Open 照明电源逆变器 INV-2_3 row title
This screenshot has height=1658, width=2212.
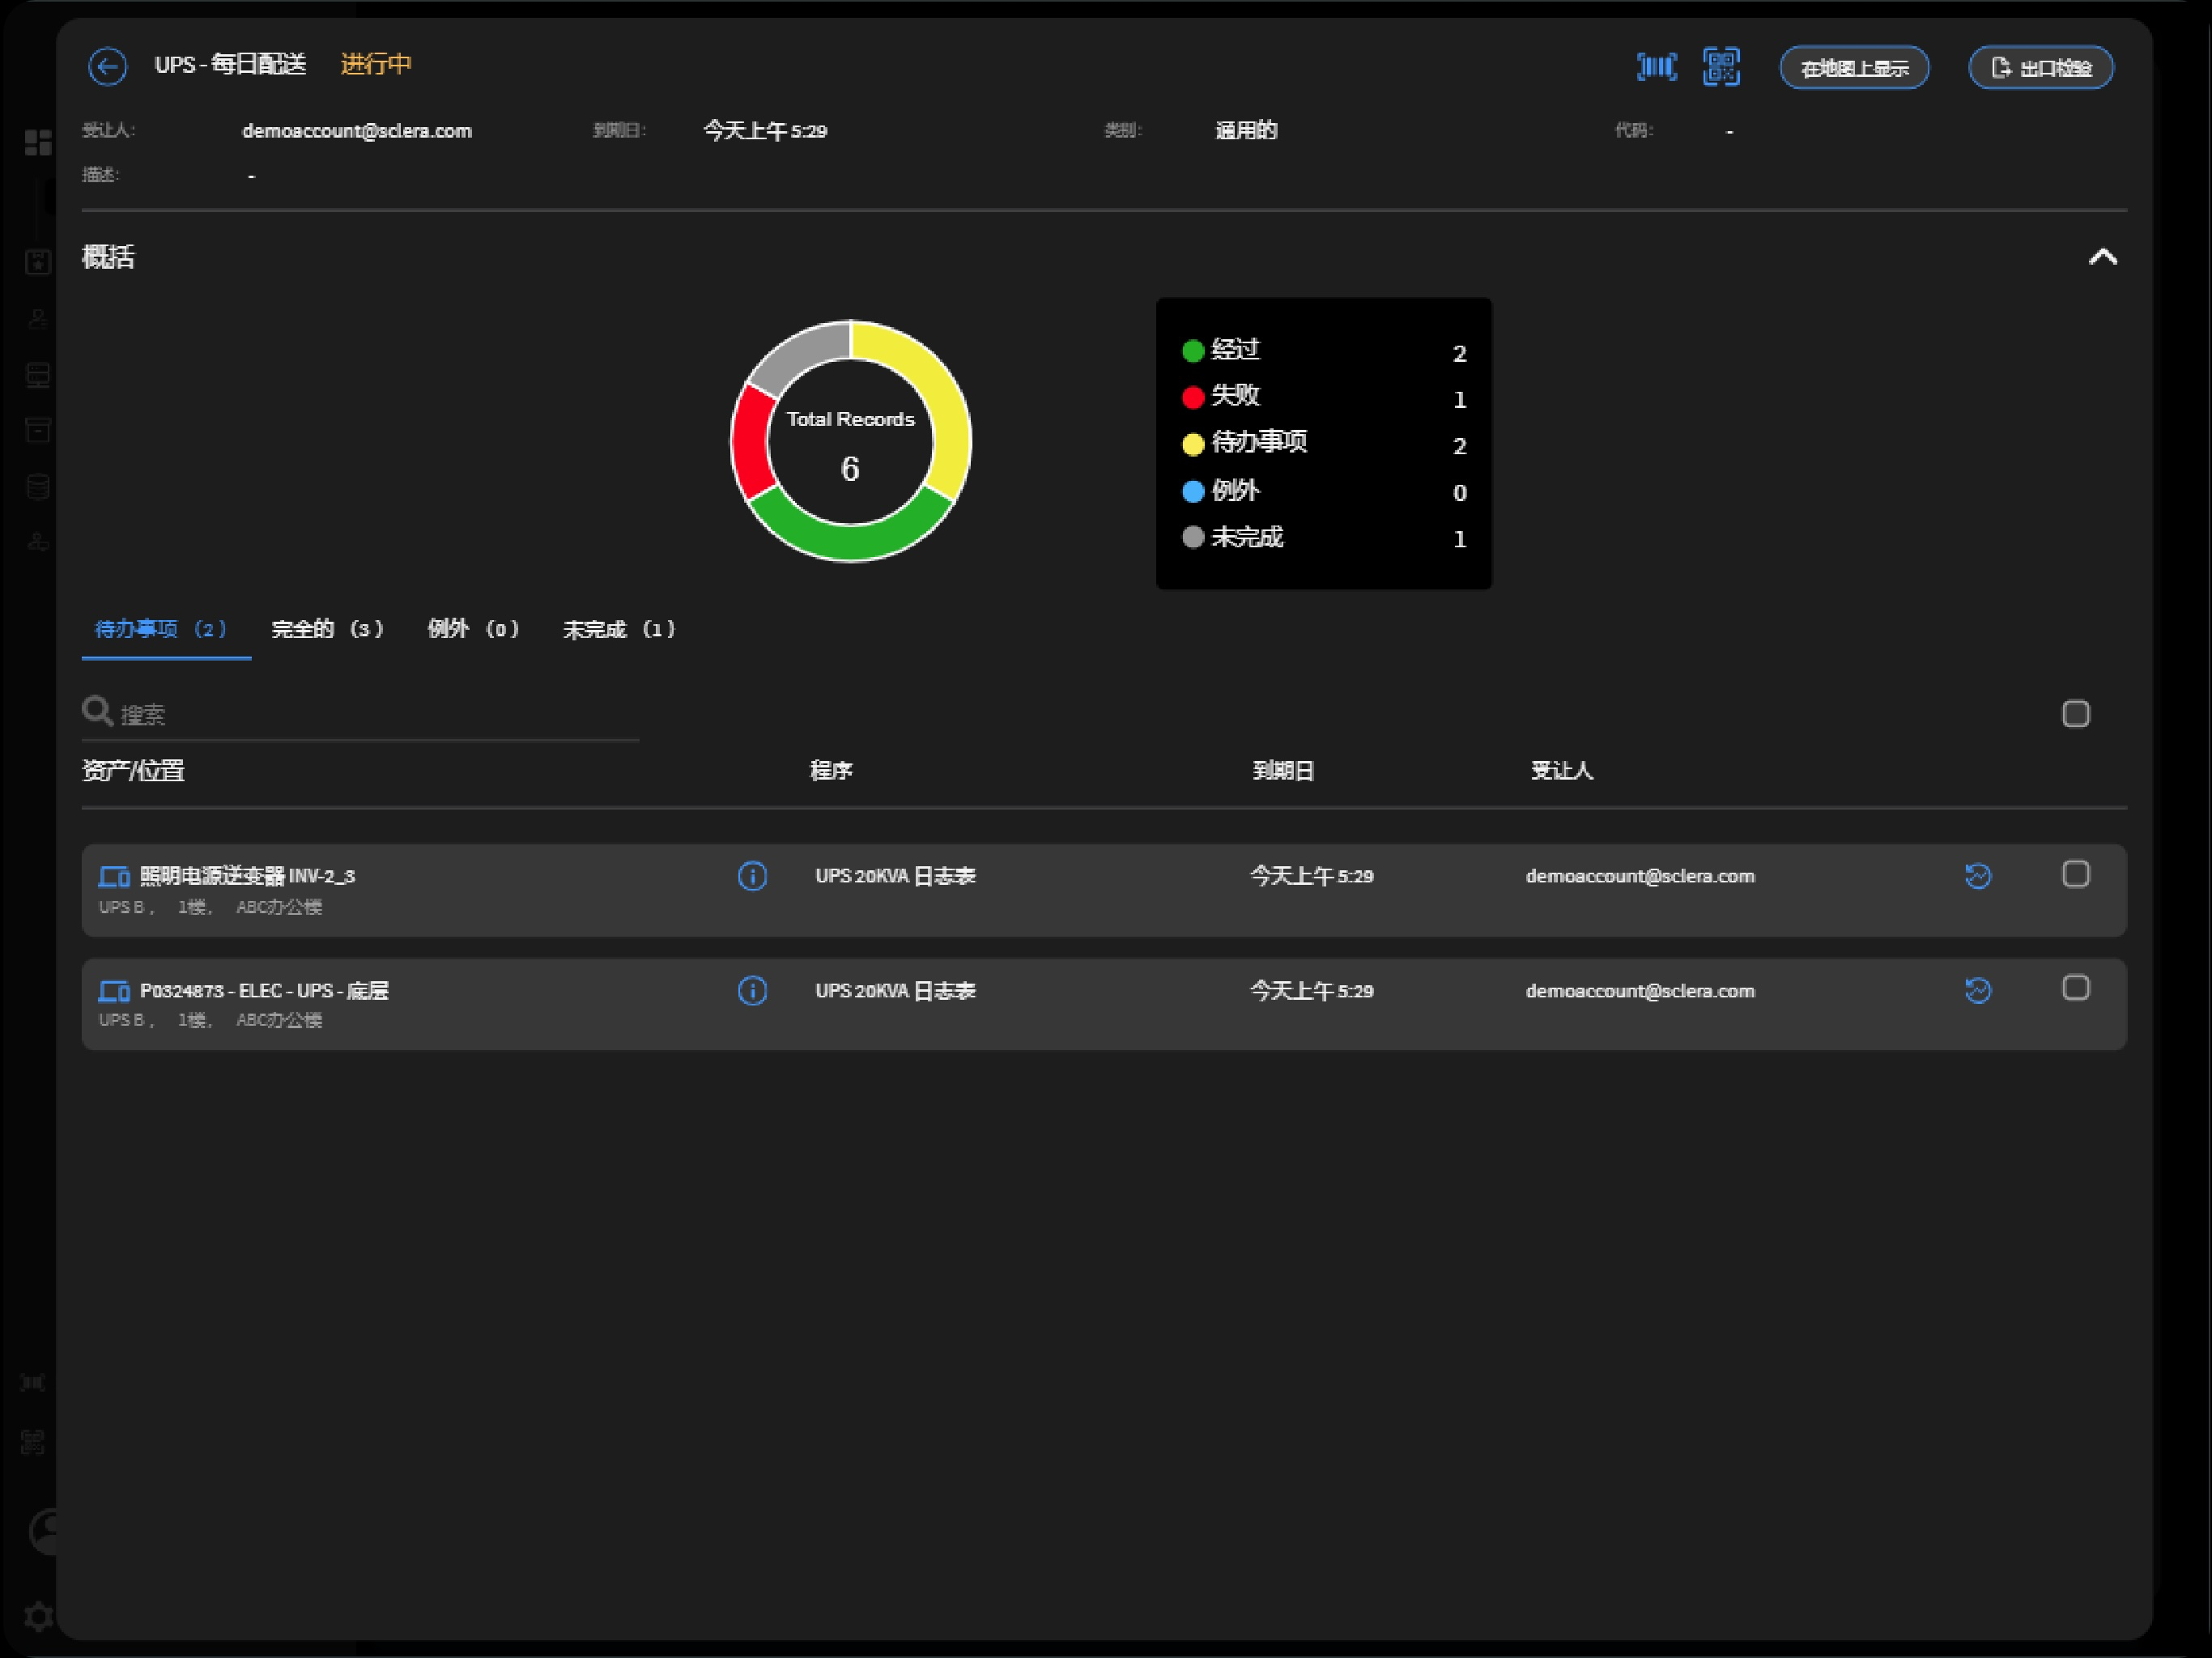pyautogui.click(x=247, y=876)
